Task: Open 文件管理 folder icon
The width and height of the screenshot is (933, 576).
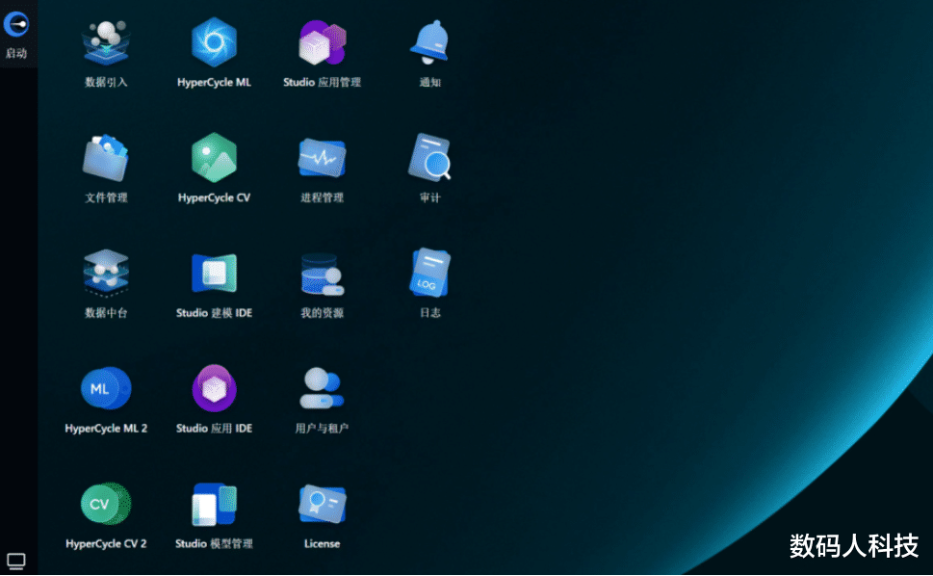Action: [x=106, y=158]
